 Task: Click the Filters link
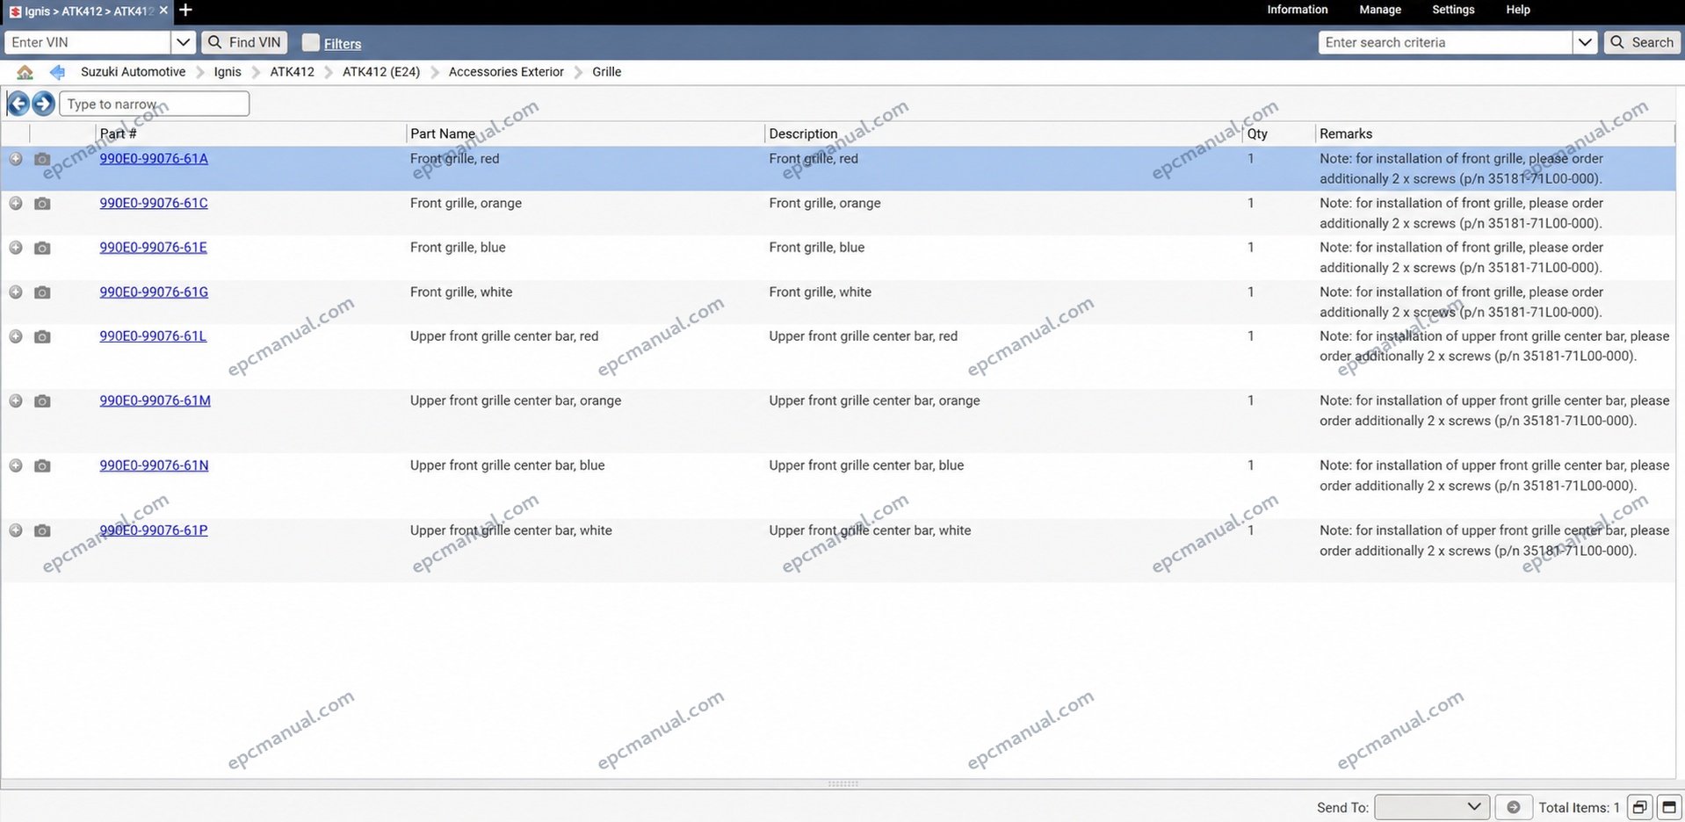click(x=343, y=44)
